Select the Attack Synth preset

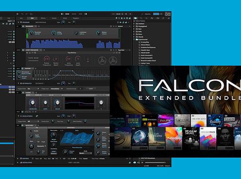[146, 53]
